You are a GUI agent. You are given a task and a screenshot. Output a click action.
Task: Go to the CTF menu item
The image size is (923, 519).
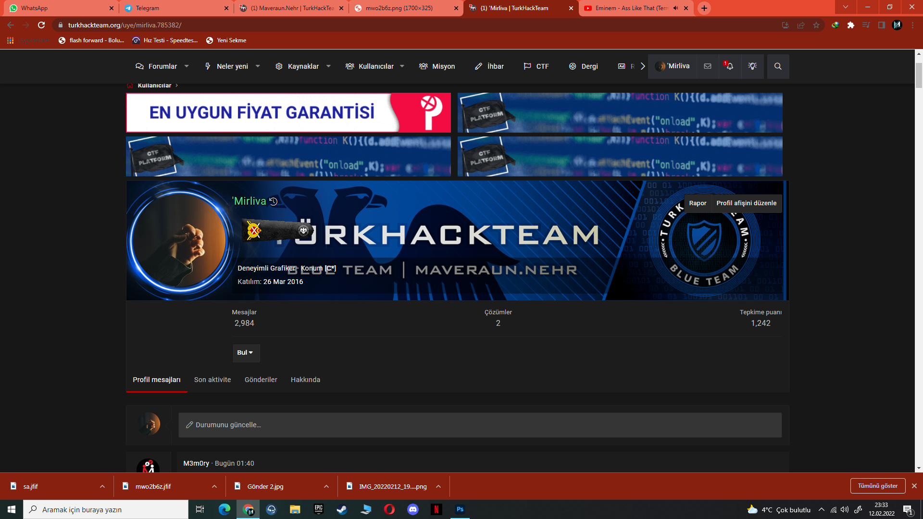[x=536, y=66]
